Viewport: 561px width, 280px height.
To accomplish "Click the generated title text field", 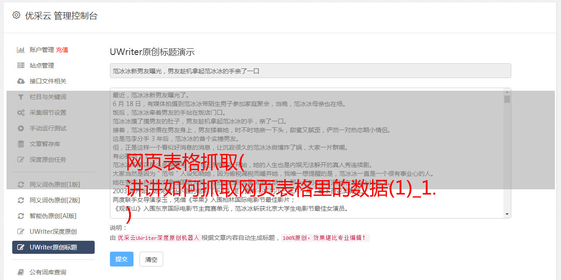I will (x=310, y=71).
